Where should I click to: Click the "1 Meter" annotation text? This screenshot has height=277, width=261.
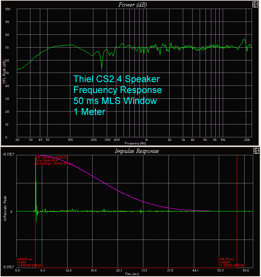point(89,112)
